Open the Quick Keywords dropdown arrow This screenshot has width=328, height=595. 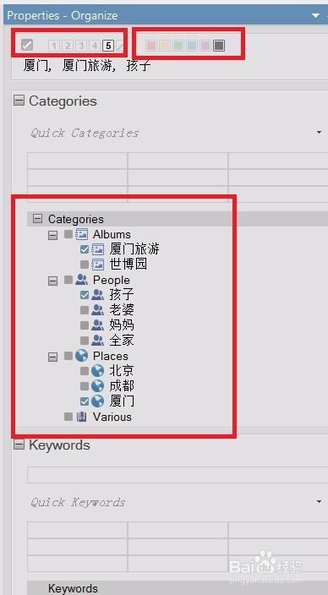pyautogui.click(x=320, y=502)
